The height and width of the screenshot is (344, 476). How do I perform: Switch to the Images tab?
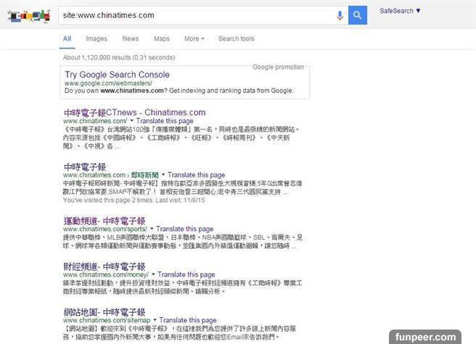pyautogui.click(x=97, y=38)
